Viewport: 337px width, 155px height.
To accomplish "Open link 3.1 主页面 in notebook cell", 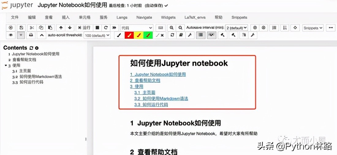I will pyautogui.click(x=145, y=92).
